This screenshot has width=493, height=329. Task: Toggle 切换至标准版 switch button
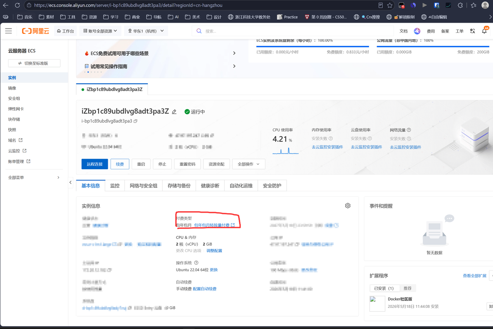(x=34, y=63)
